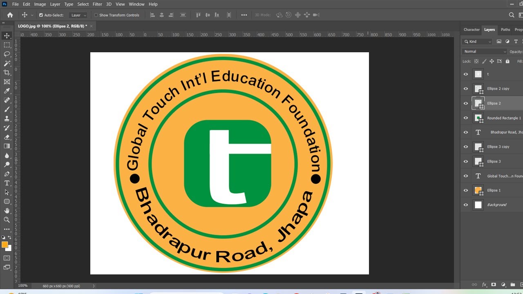Close the LOGO.jpg document tab

[92, 26]
